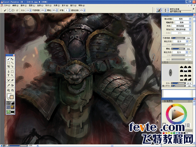
Task: Select the Text tool
Action: pos(9,75)
